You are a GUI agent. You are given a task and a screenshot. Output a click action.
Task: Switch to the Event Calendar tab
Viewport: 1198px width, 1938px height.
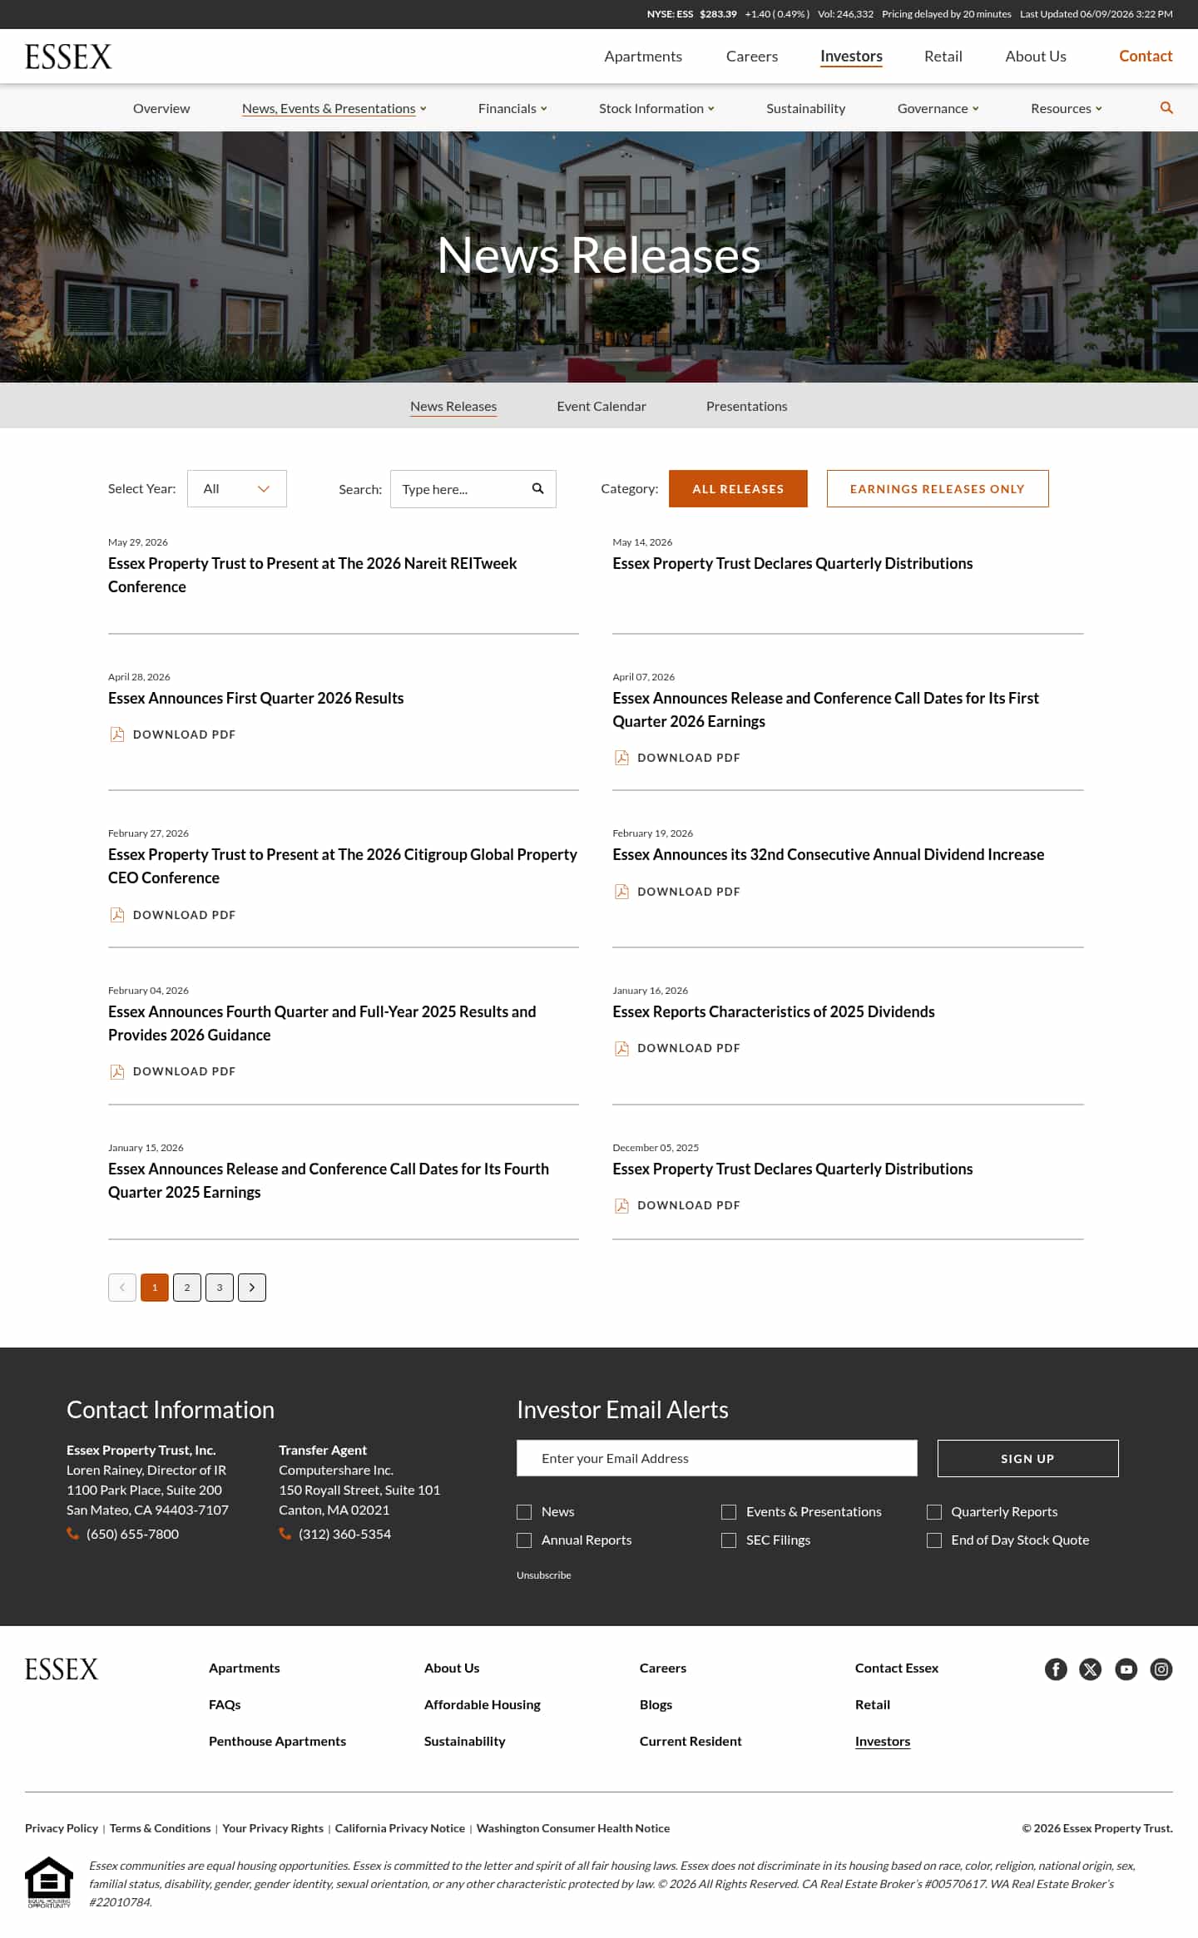coord(601,406)
